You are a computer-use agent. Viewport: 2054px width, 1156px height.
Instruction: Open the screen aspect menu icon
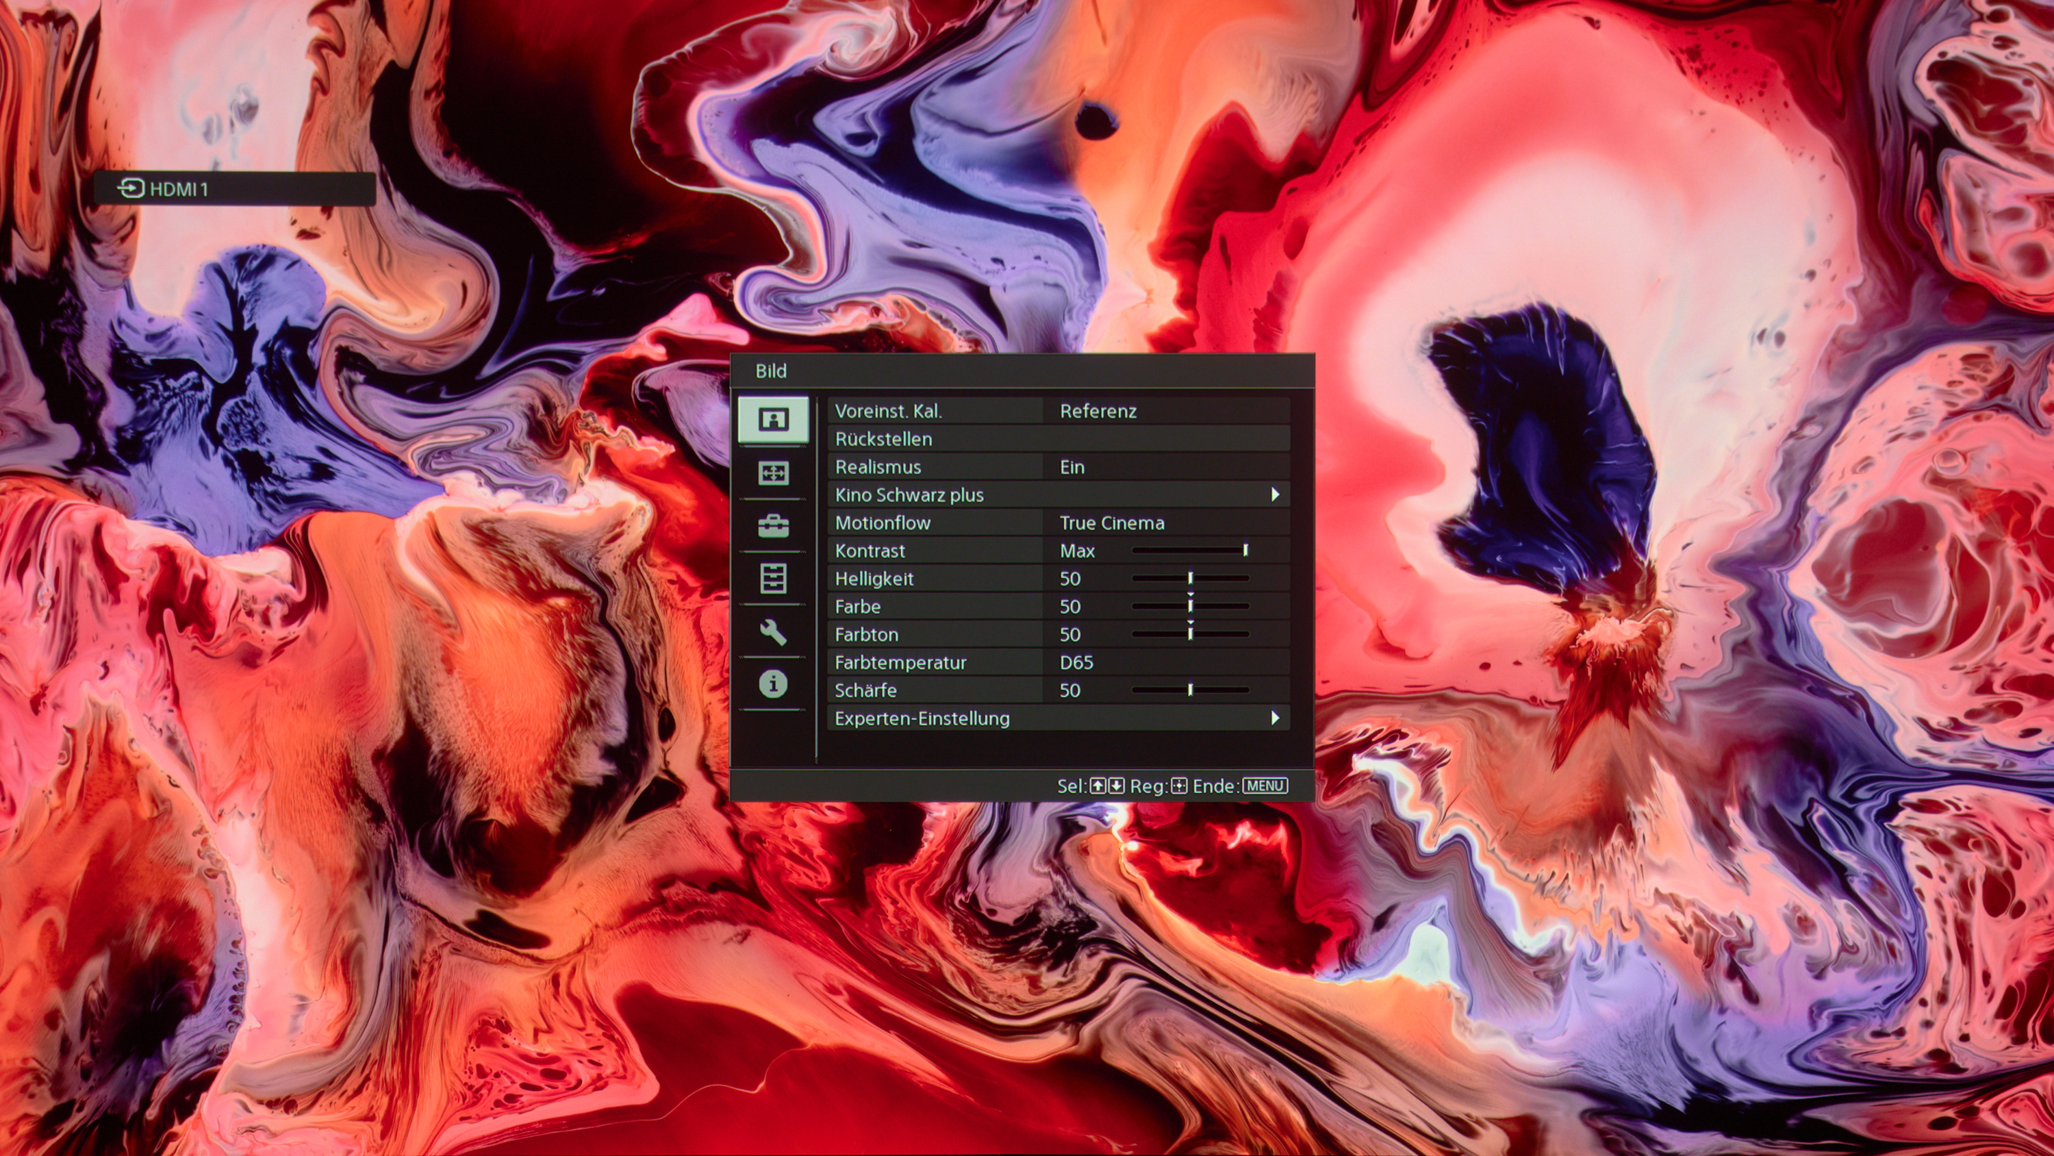click(772, 473)
